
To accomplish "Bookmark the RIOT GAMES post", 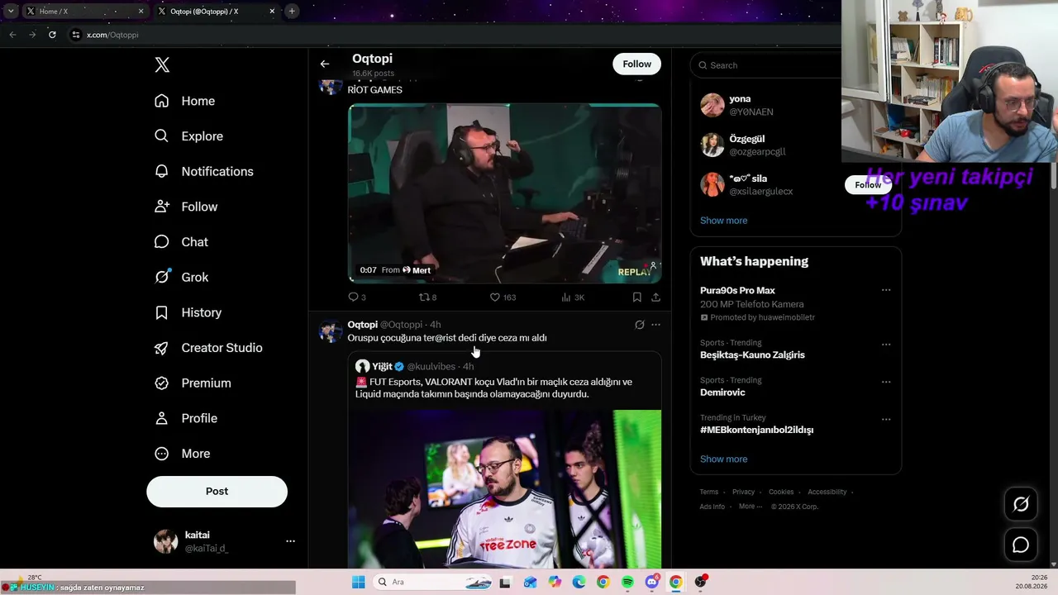I will coord(636,297).
